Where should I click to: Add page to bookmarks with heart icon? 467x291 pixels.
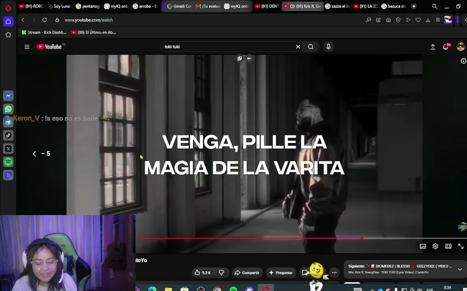[x=418, y=20]
